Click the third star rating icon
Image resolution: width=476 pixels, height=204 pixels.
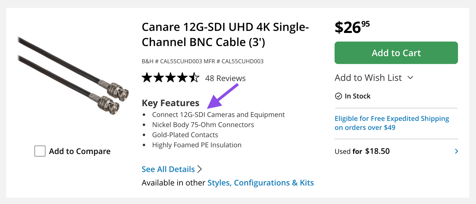point(171,77)
